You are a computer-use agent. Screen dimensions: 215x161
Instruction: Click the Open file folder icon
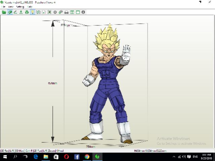click(x=4, y=12)
